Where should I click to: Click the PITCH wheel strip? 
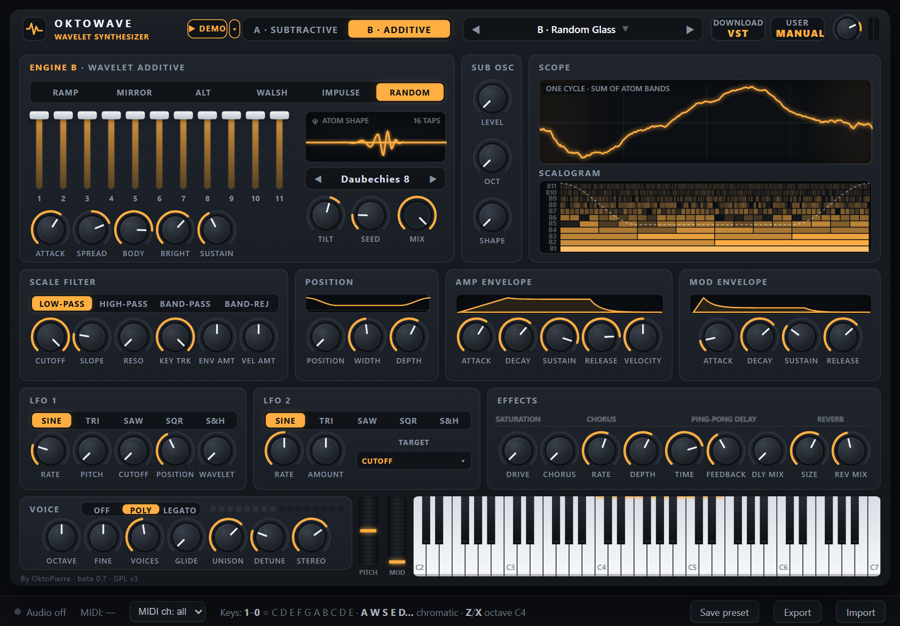click(368, 531)
